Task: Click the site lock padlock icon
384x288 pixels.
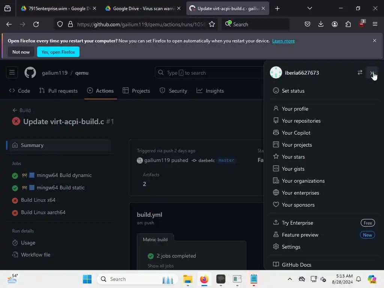Action: pos(70,24)
